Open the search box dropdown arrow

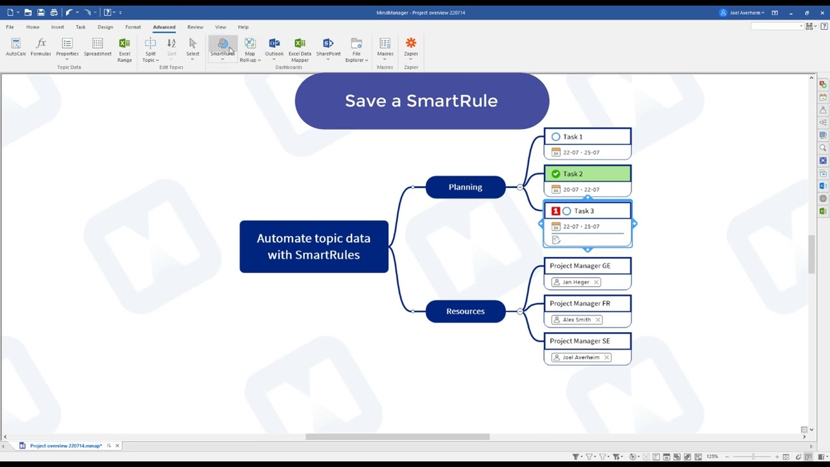click(801, 26)
